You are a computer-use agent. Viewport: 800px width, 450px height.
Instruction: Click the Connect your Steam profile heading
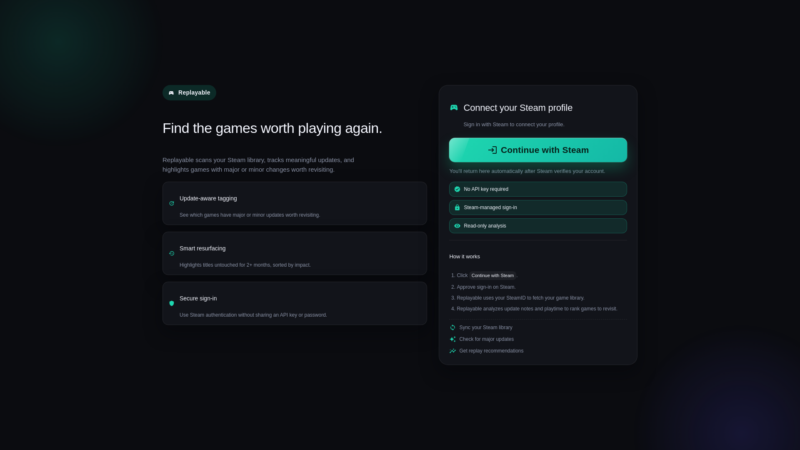click(x=517, y=108)
